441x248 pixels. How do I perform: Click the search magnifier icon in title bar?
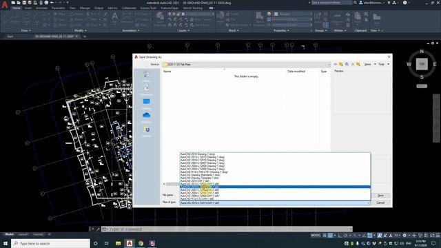[356, 3]
